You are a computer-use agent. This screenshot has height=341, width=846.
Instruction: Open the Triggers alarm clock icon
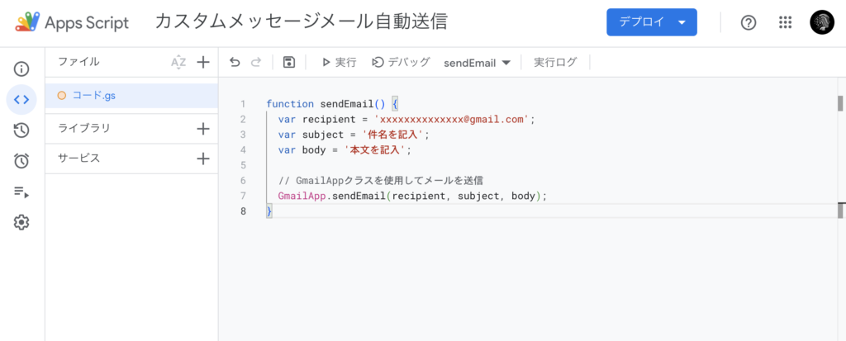pyautogui.click(x=21, y=161)
